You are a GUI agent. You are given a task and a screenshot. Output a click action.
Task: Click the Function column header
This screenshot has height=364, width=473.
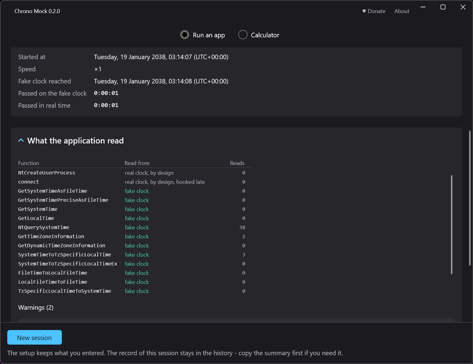pyautogui.click(x=29, y=163)
